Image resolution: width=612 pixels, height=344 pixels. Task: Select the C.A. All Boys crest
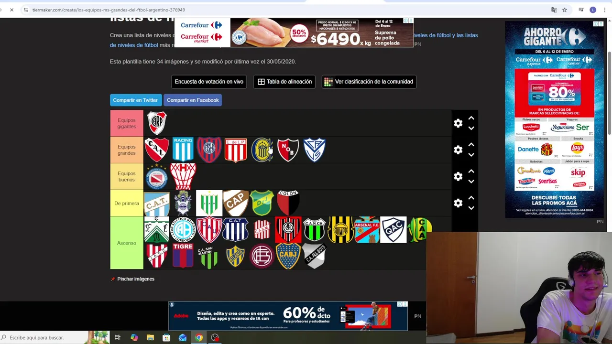click(314, 256)
